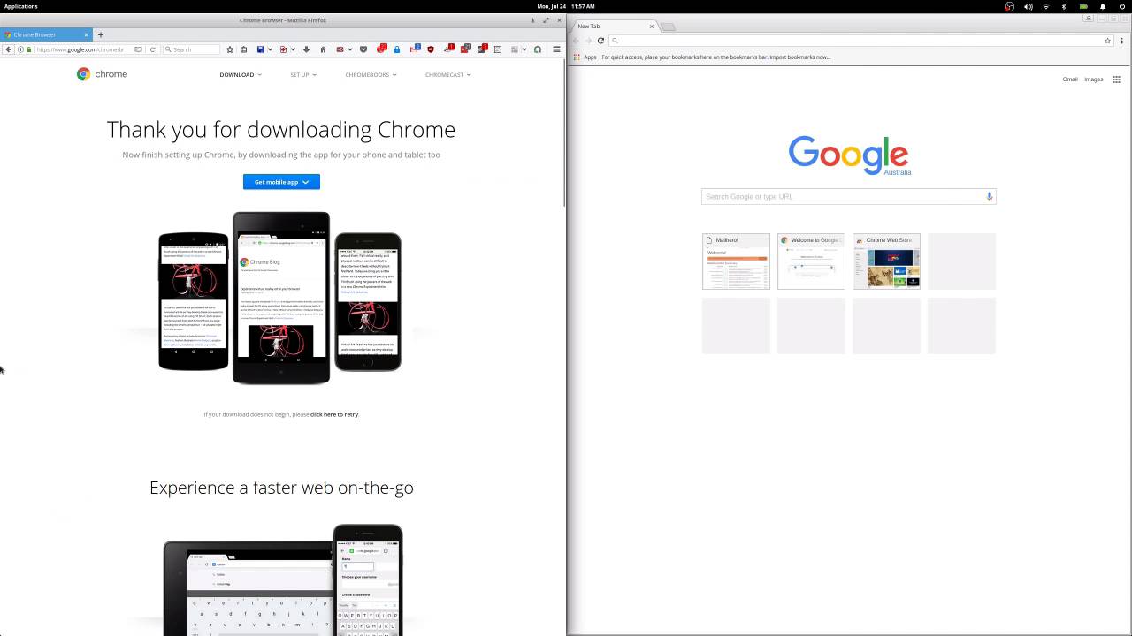Expand dropdown beside grid extension icon
The width and height of the screenshot is (1132, 636).
pyautogui.click(x=524, y=49)
